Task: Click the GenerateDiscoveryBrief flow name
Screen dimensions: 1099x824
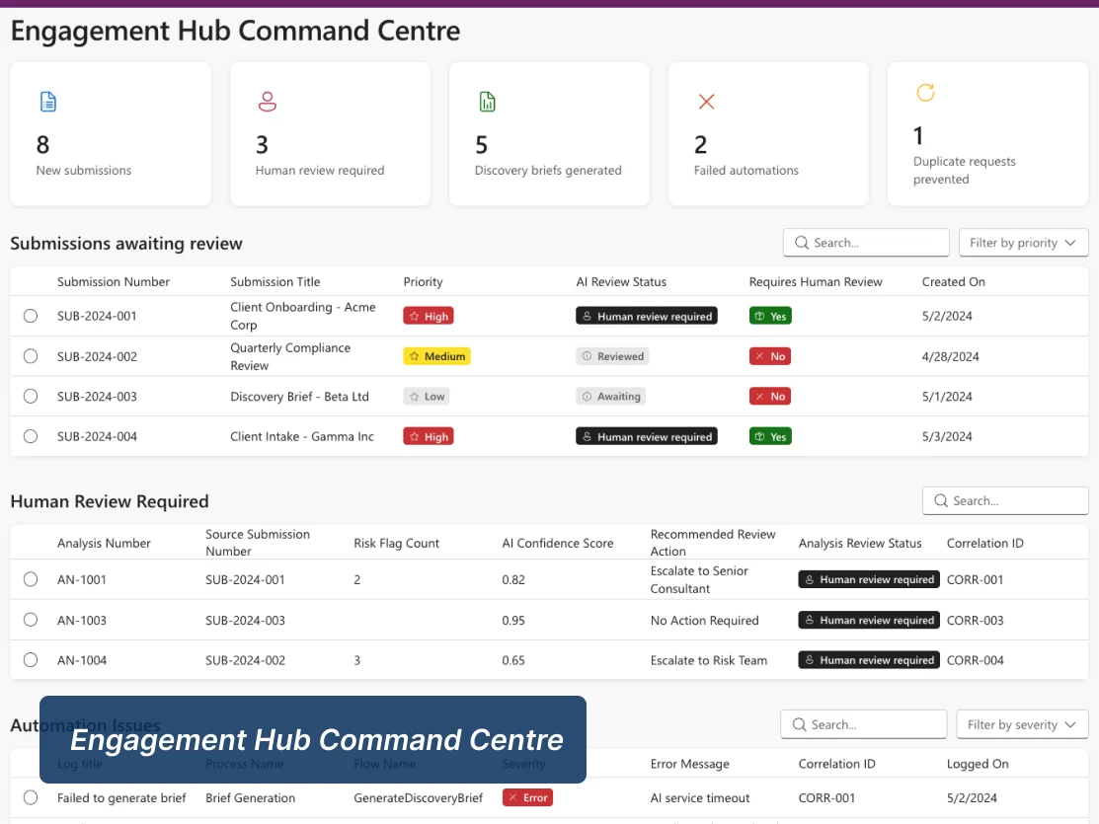Action: pyautogui.click(x=418, y=797)
